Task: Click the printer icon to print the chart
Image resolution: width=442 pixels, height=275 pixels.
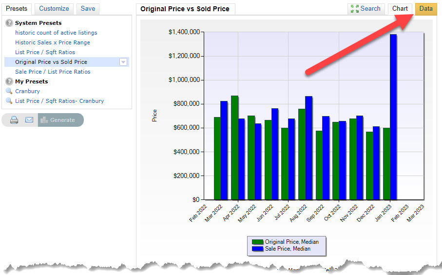Action: 14,120
